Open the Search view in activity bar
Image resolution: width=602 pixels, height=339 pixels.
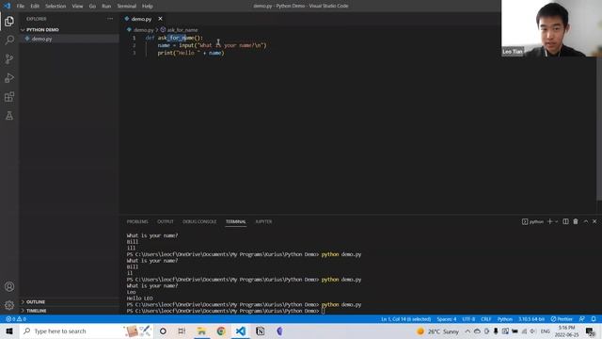9,40
